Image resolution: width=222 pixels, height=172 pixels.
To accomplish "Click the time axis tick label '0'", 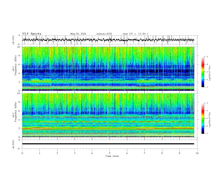I will [x=22, y=153].
